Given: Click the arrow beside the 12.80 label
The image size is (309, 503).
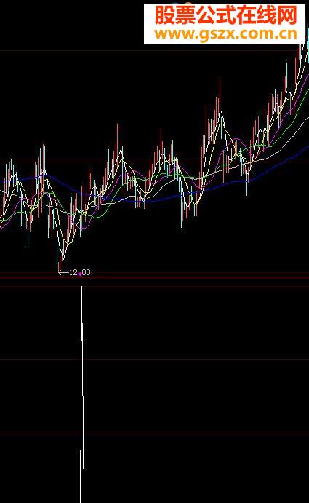Looking at the screenshot, I should tap(63, 273).
